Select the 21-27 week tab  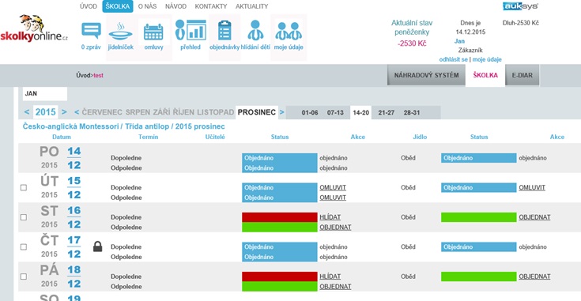[x=386, y=112]
